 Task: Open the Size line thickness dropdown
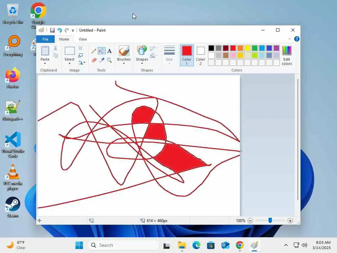[169, 55]
